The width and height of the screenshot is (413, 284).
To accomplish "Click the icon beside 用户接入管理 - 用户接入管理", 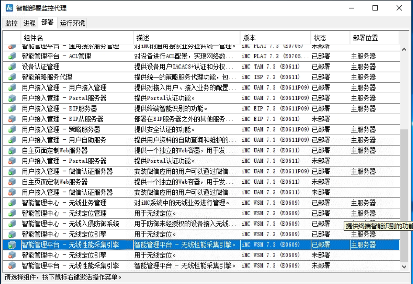I will [12, 88].
